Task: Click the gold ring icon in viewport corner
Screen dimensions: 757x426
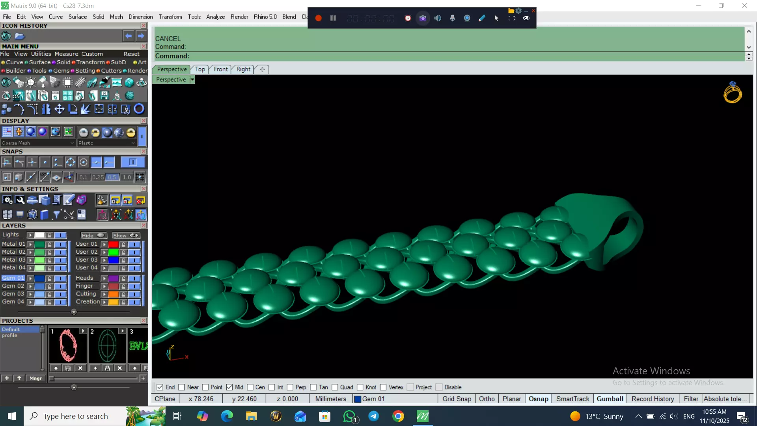Action: click(733, 92)
